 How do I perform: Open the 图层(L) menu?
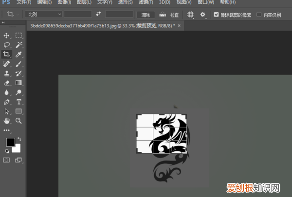click(x=84, y=2)
